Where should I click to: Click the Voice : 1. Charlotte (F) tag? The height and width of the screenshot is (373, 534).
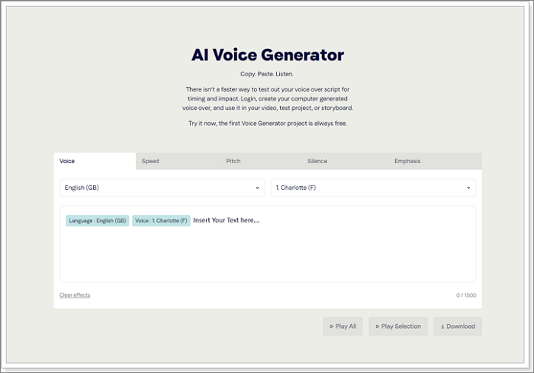pyautogui.click(x=161, y=220)
